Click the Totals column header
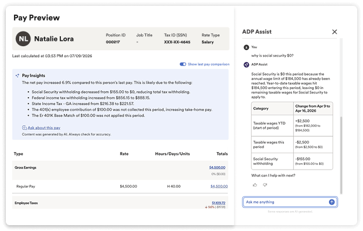 click(x=222, y=154)
